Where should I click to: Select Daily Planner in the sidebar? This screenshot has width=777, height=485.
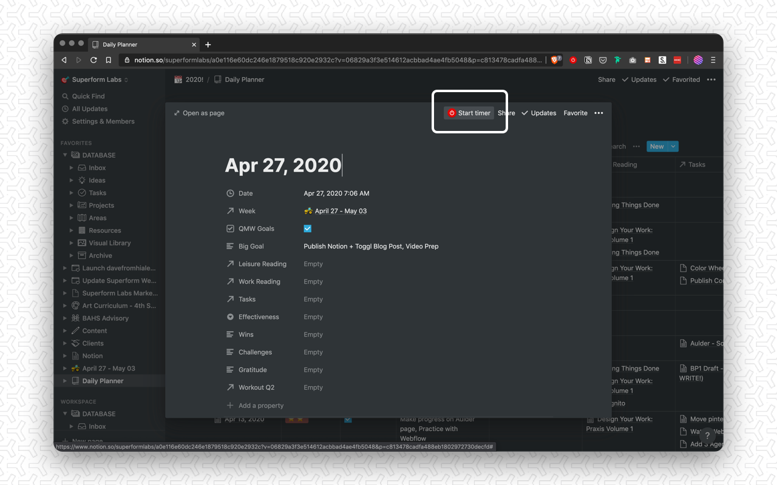pyautogui.click(x=103, y=381)
